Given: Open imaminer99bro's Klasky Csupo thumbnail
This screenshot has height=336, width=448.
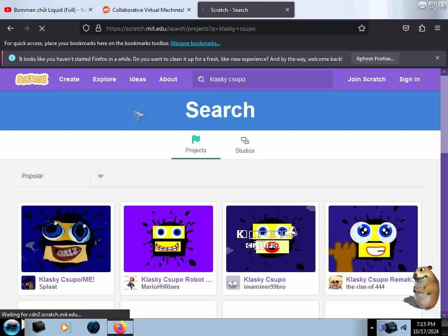Looking at the screenshot, I should point(270,239).
